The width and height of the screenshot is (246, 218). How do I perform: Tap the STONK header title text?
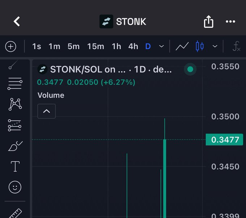point(131,21)
